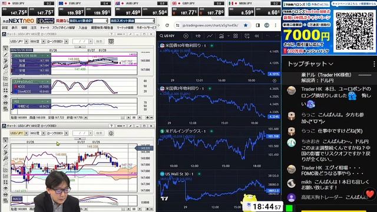Bookmark the TradingView page with the star

point(246,25)
